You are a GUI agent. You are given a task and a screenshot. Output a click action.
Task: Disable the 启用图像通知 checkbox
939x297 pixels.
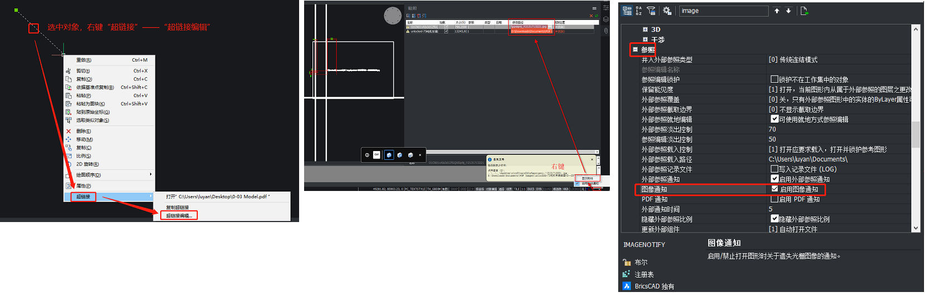click(774, 189)
